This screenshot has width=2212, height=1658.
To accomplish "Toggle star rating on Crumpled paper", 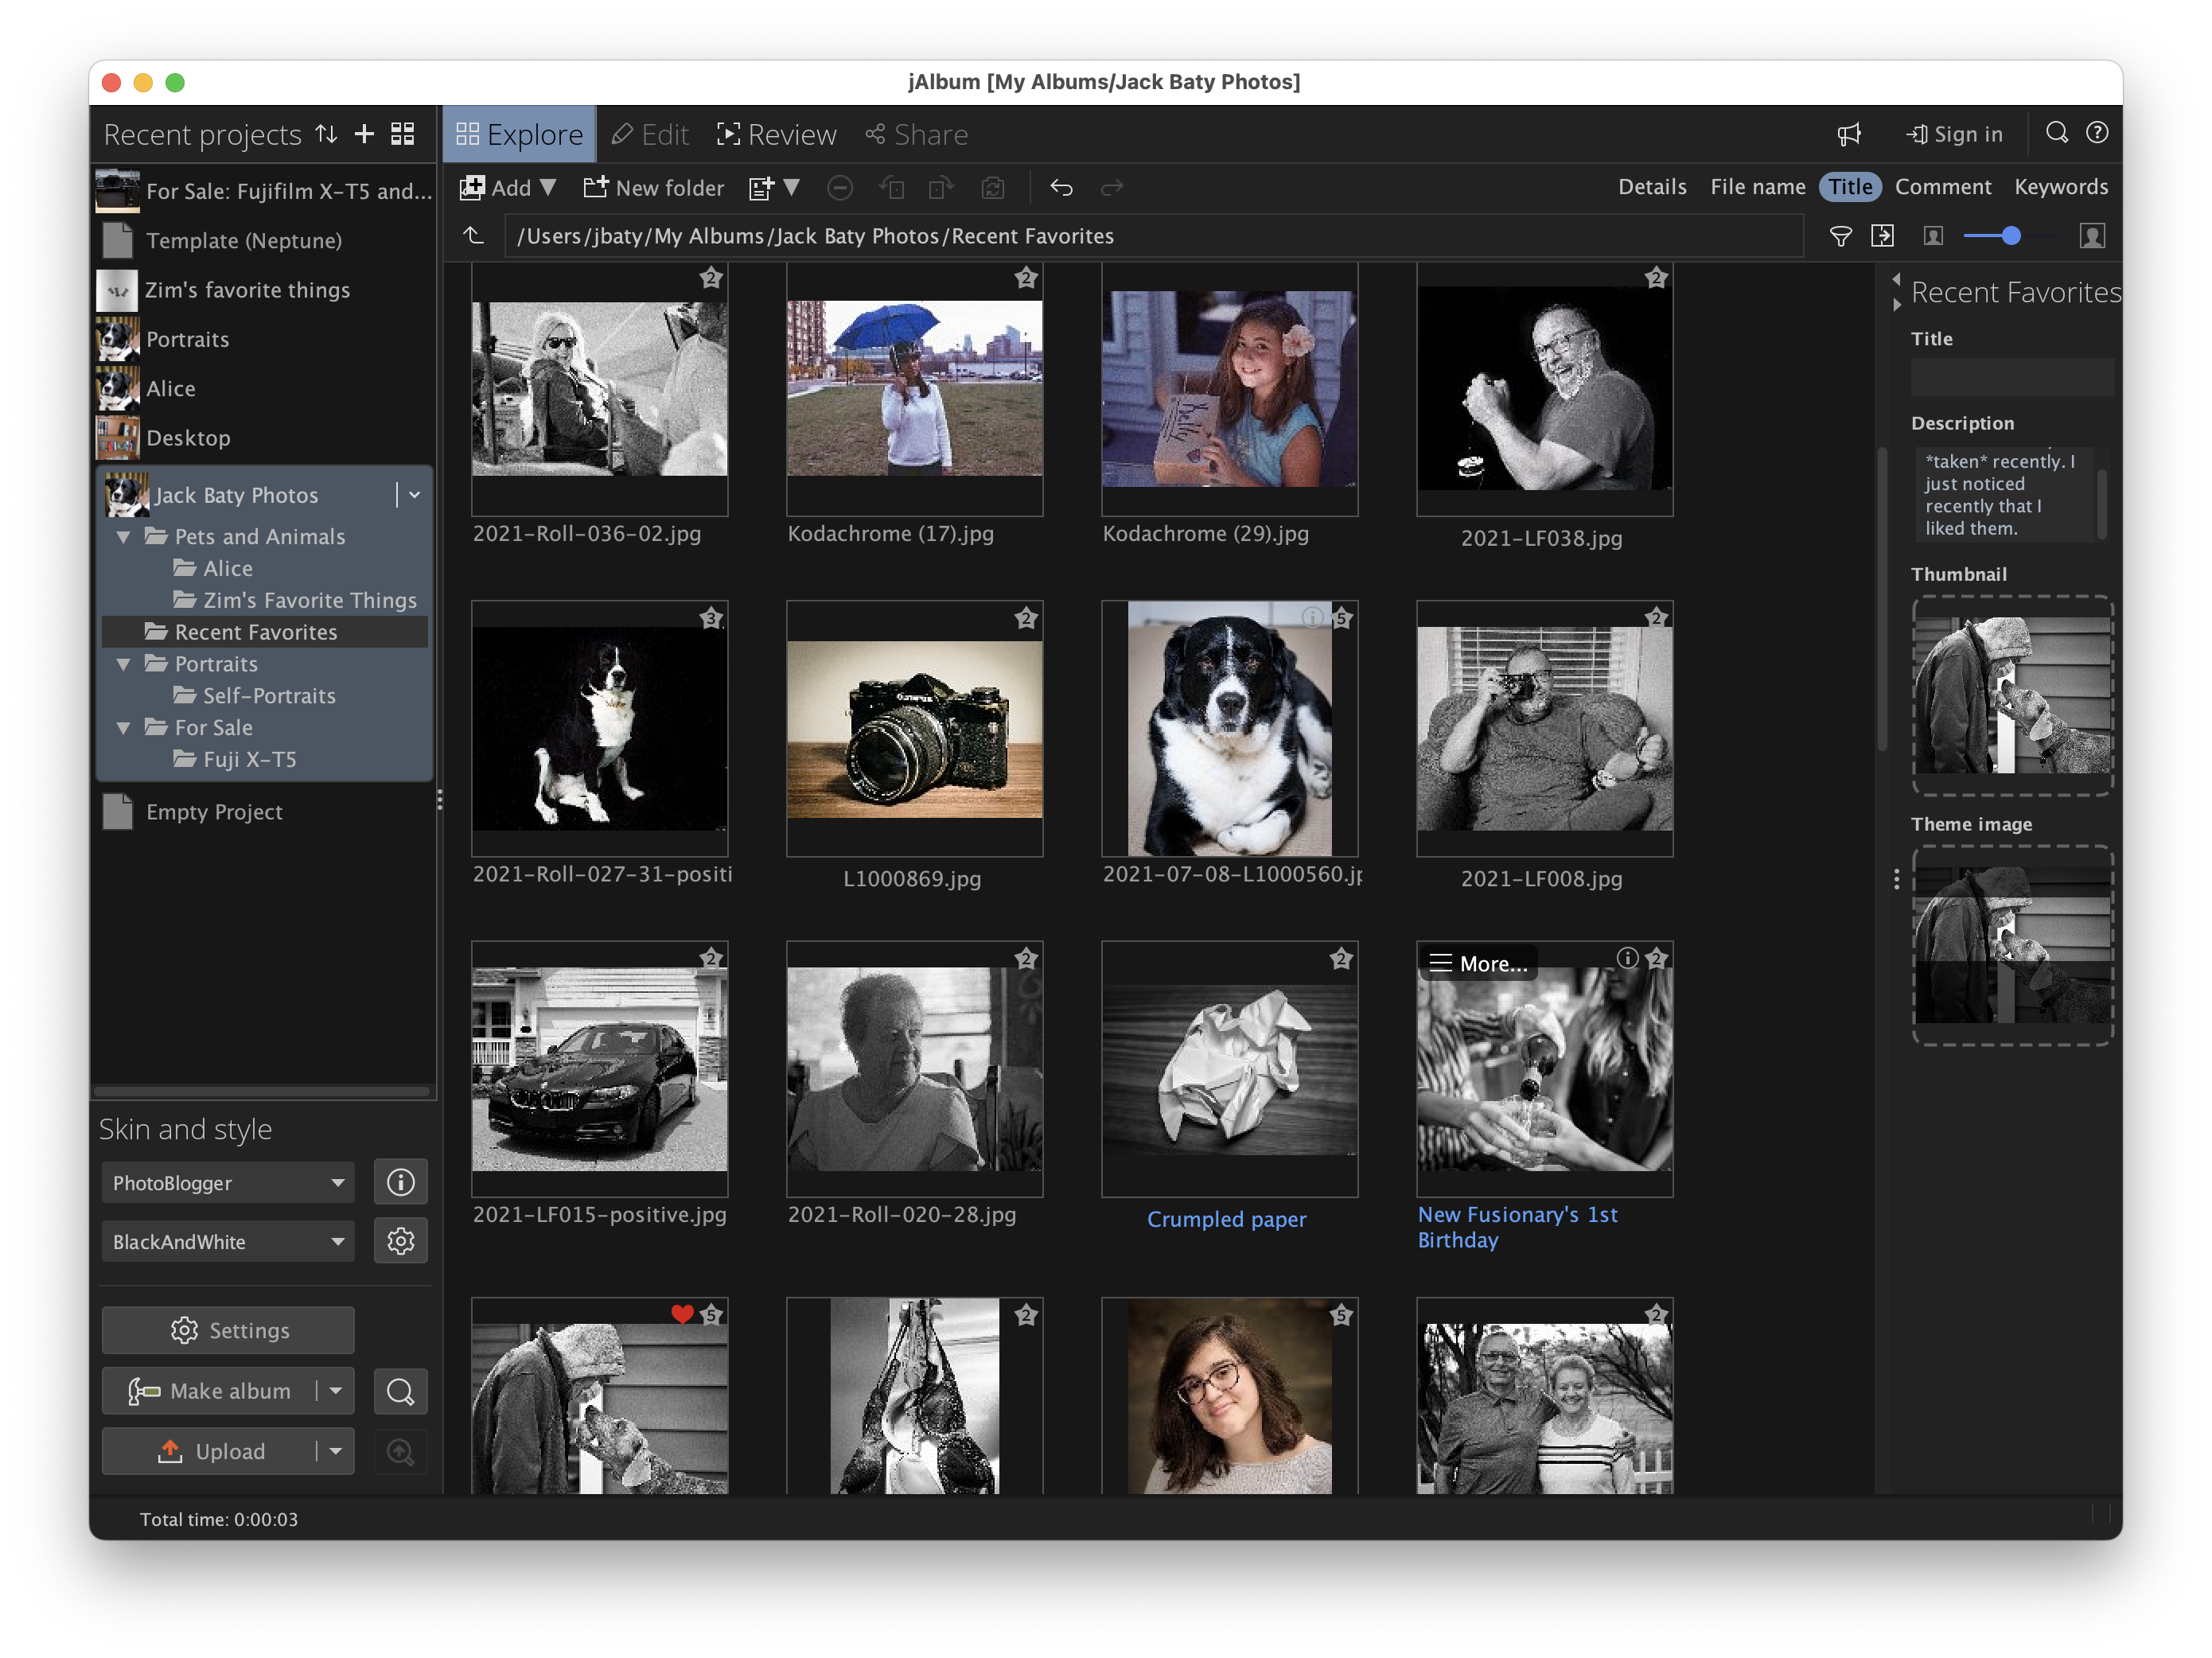I will pyautogui.click(x=1341, y=958).
